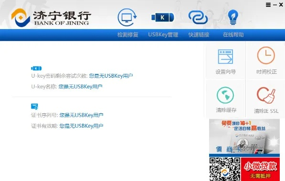Image resolution: width=285 pixels, height=181 pixels.
Task: Open the hamburger menu in title bar
Action: [268, 5]
